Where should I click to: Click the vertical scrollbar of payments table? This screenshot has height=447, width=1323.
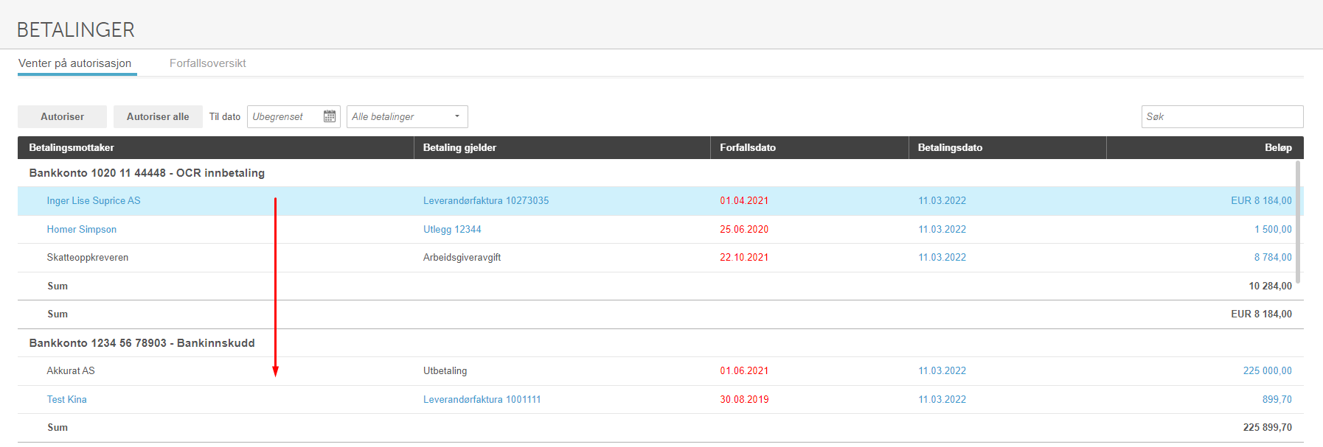[x=1298, y=222]
